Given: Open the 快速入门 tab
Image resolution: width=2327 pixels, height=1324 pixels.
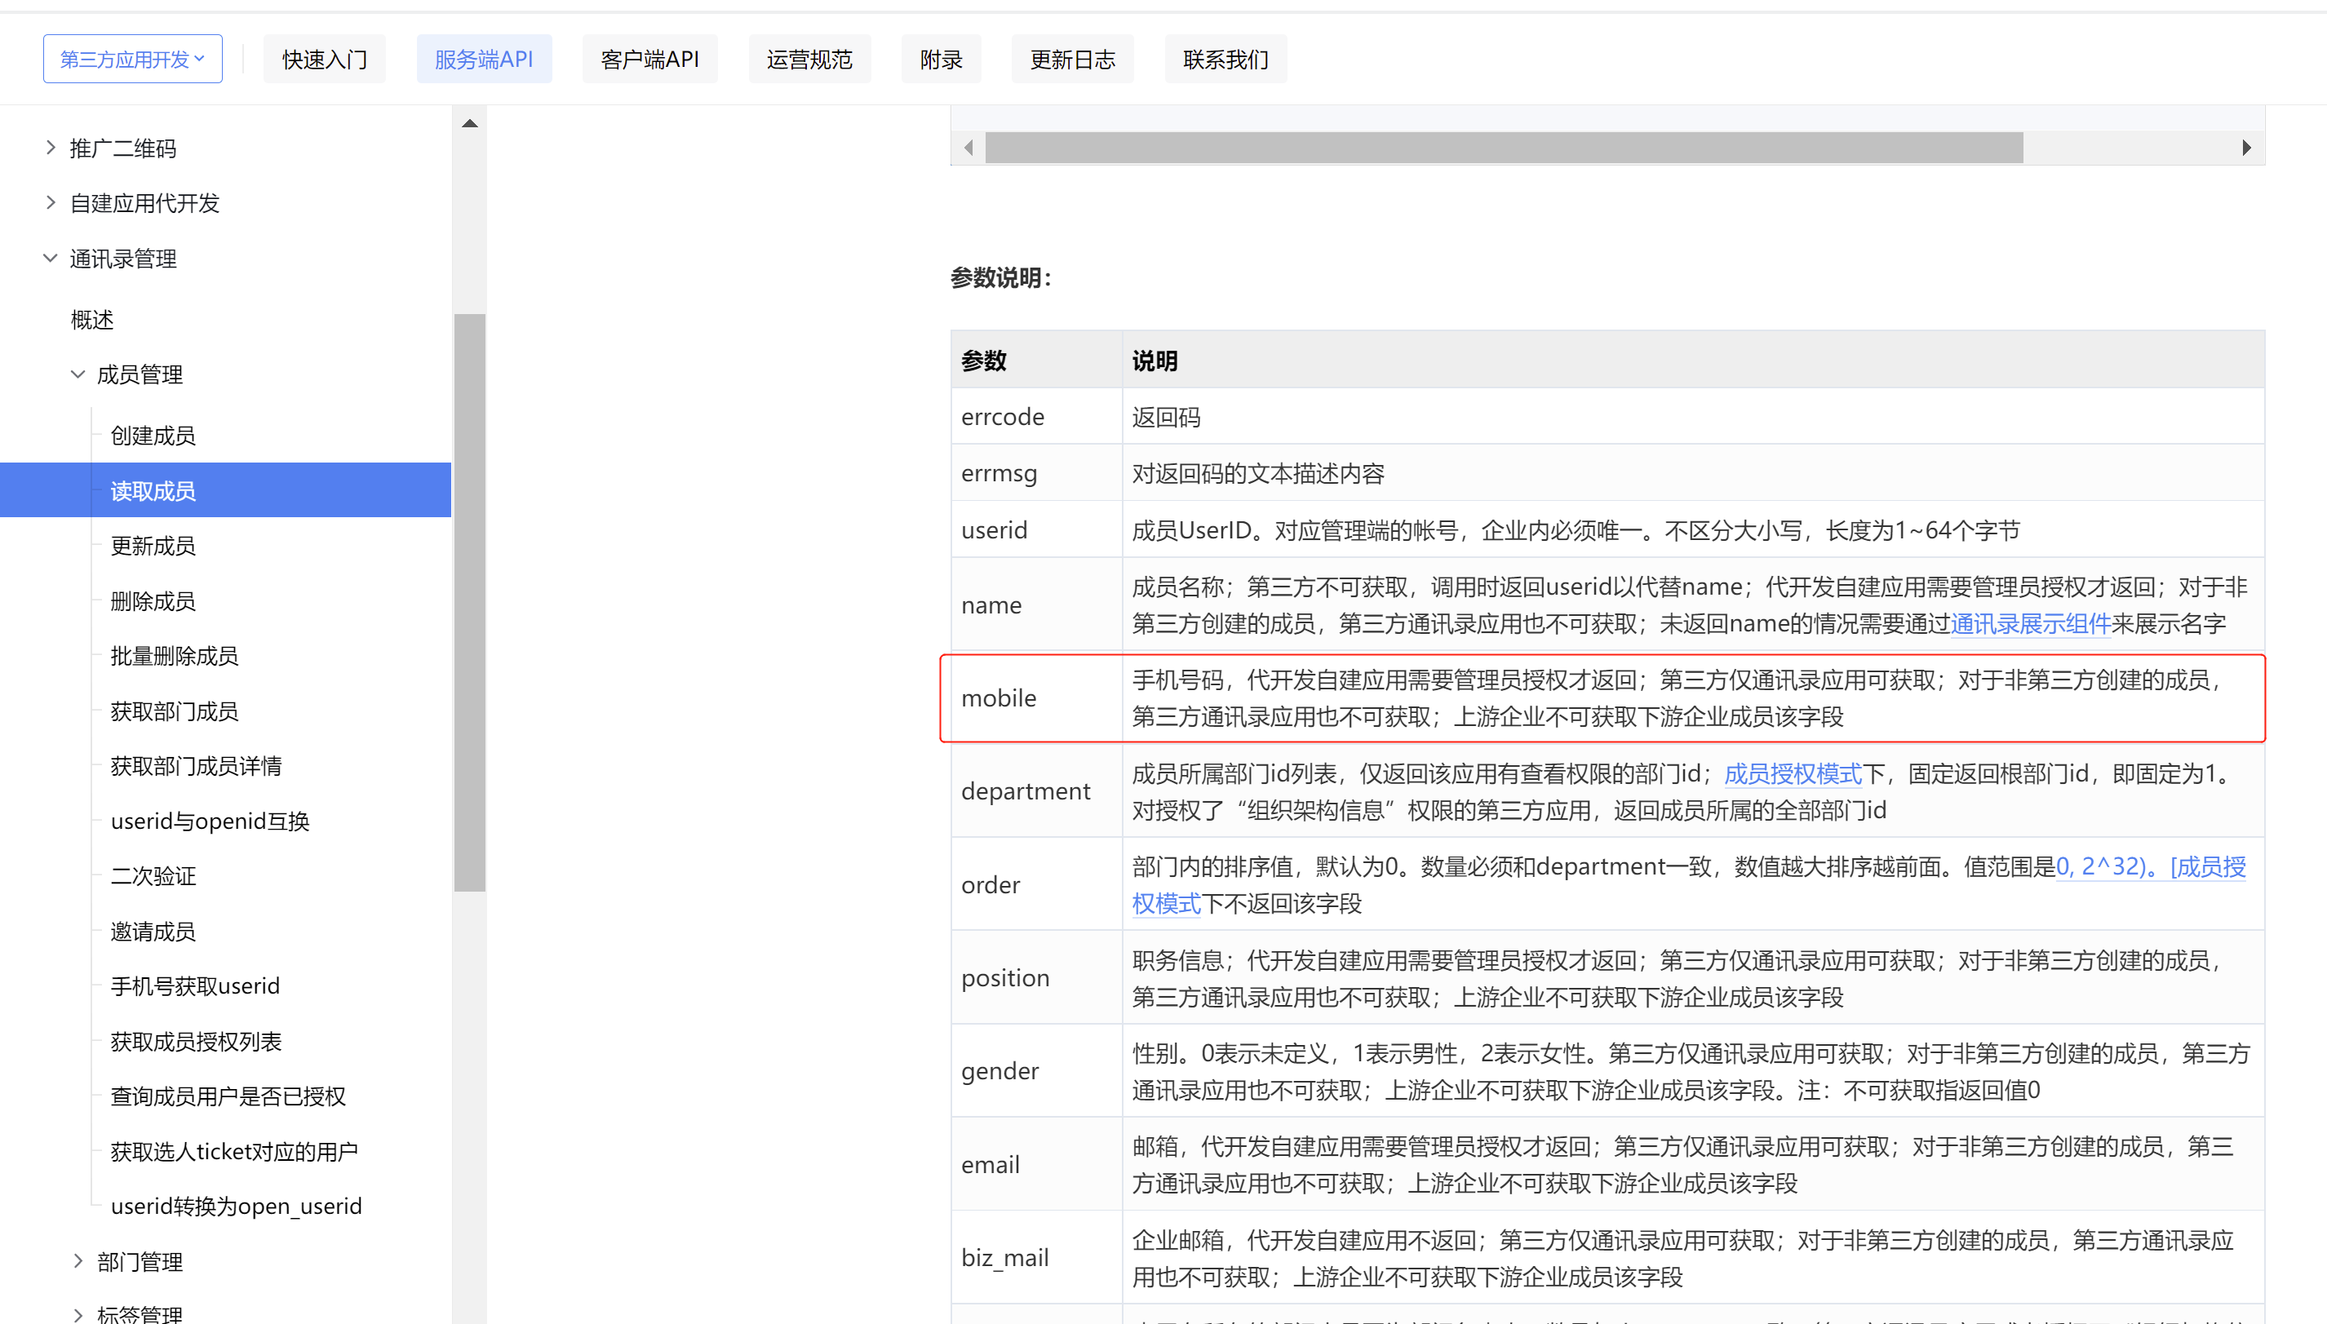Looking at the screenshot, I should 325,59.
